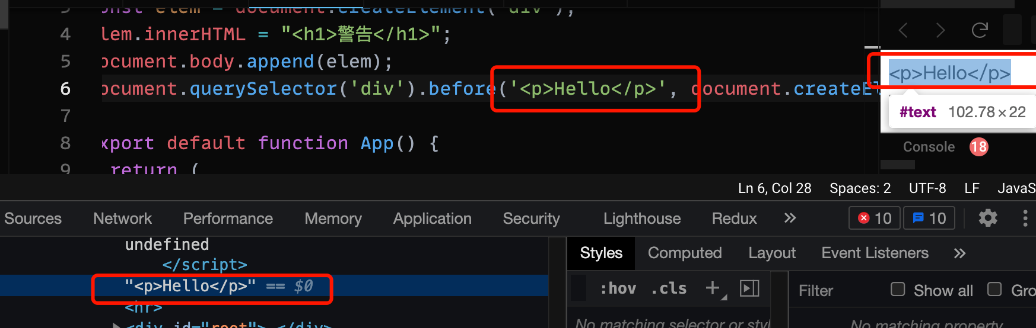Click the red errors count badge
The image size is (1036, 328).
pyautogui.click(x=875, y=218)
